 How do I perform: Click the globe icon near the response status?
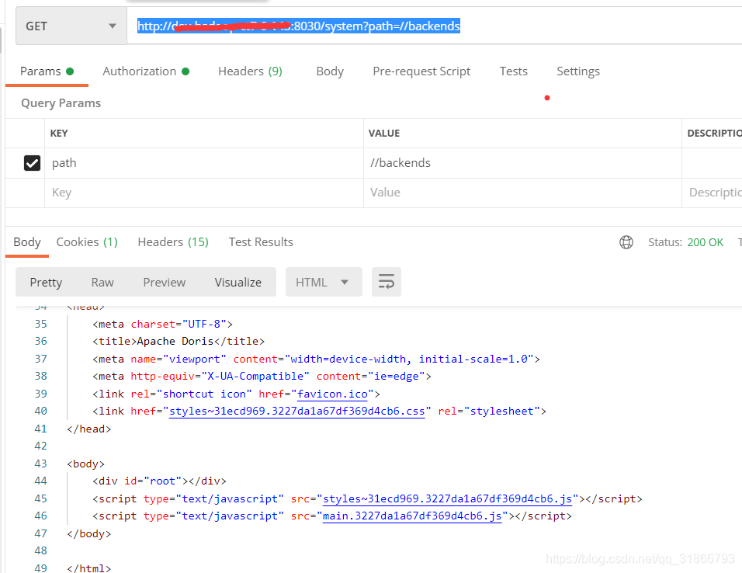pos(626,241)
